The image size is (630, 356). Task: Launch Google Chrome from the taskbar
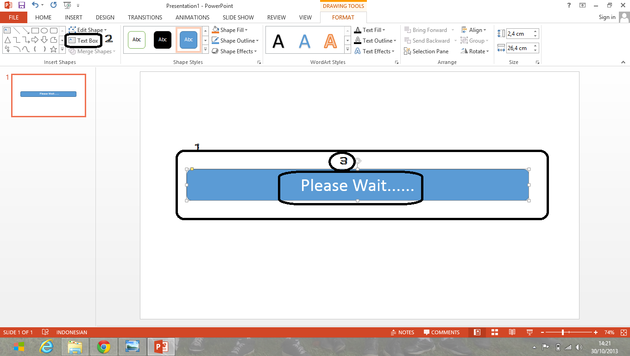click(103, 346)
